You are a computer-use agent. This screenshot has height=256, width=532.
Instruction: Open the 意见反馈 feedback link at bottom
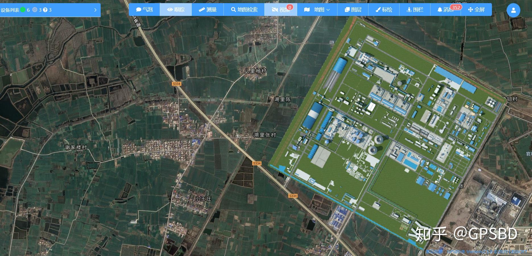[434, 251]
